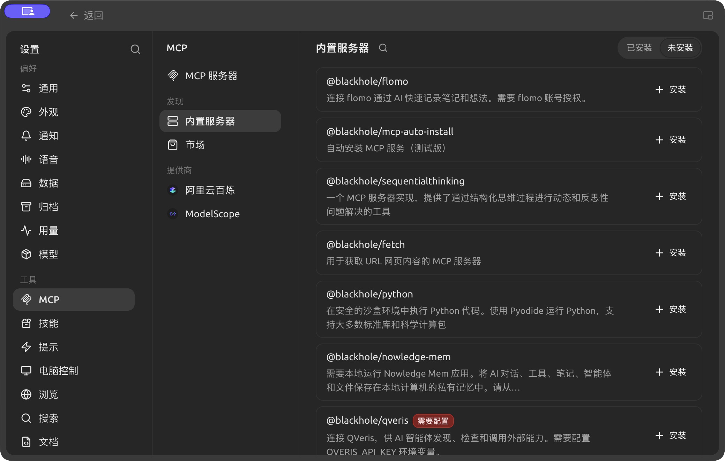Select 内置服务器 built-in servers item
The height and width of the screenshot is (461, 725).
220,121
